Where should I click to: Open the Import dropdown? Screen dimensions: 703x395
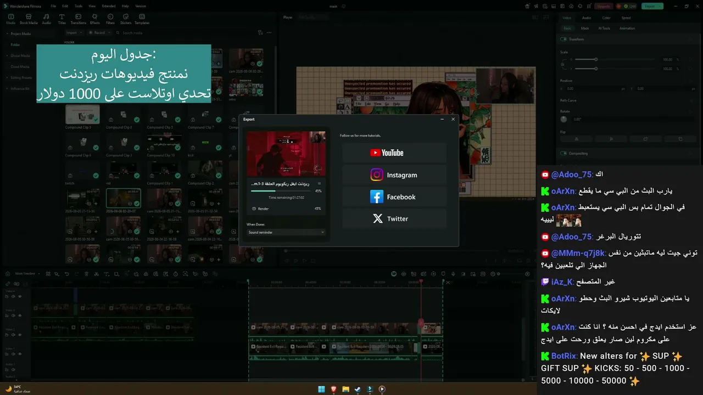74,32
